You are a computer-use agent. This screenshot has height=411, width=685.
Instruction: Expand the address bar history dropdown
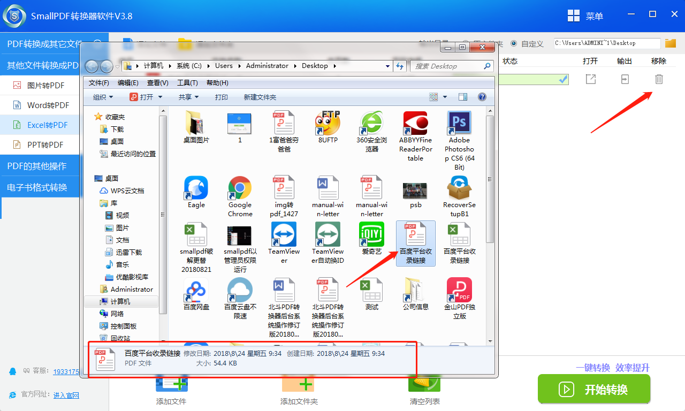pos(388,66)
